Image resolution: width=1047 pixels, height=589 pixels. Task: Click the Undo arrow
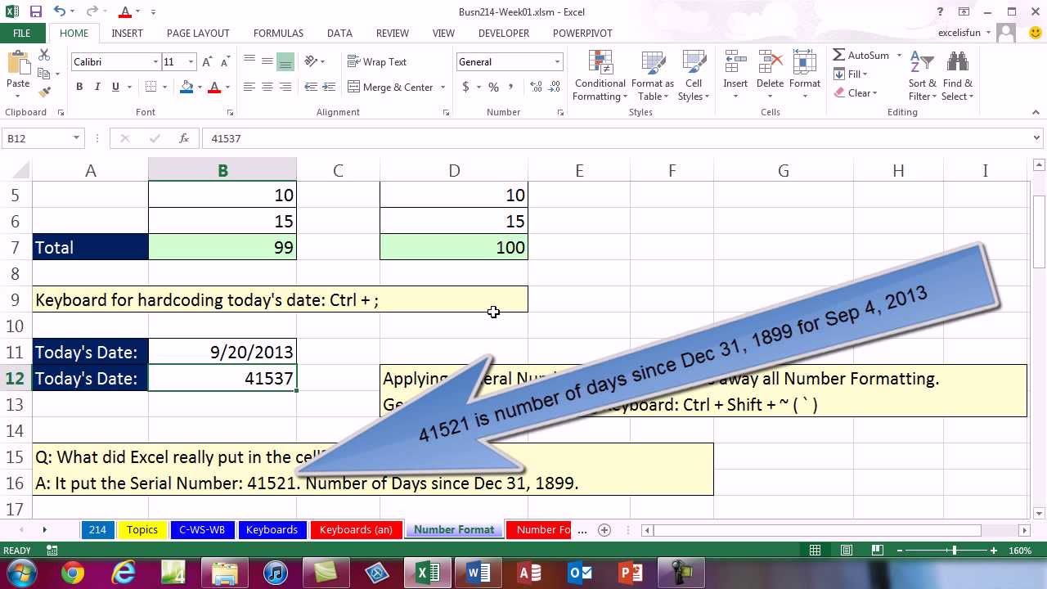coord(60,12)
